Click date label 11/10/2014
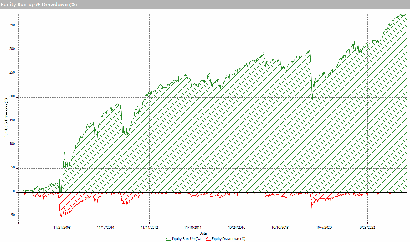 (x=193, y=227)
